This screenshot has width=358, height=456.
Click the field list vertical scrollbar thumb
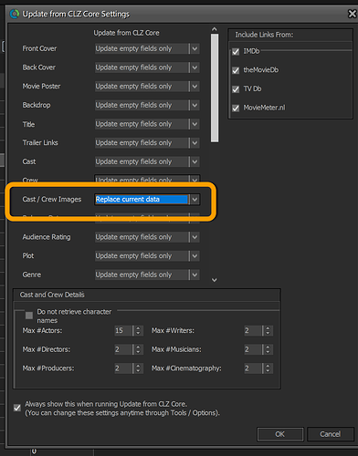[x=215, y=88]
